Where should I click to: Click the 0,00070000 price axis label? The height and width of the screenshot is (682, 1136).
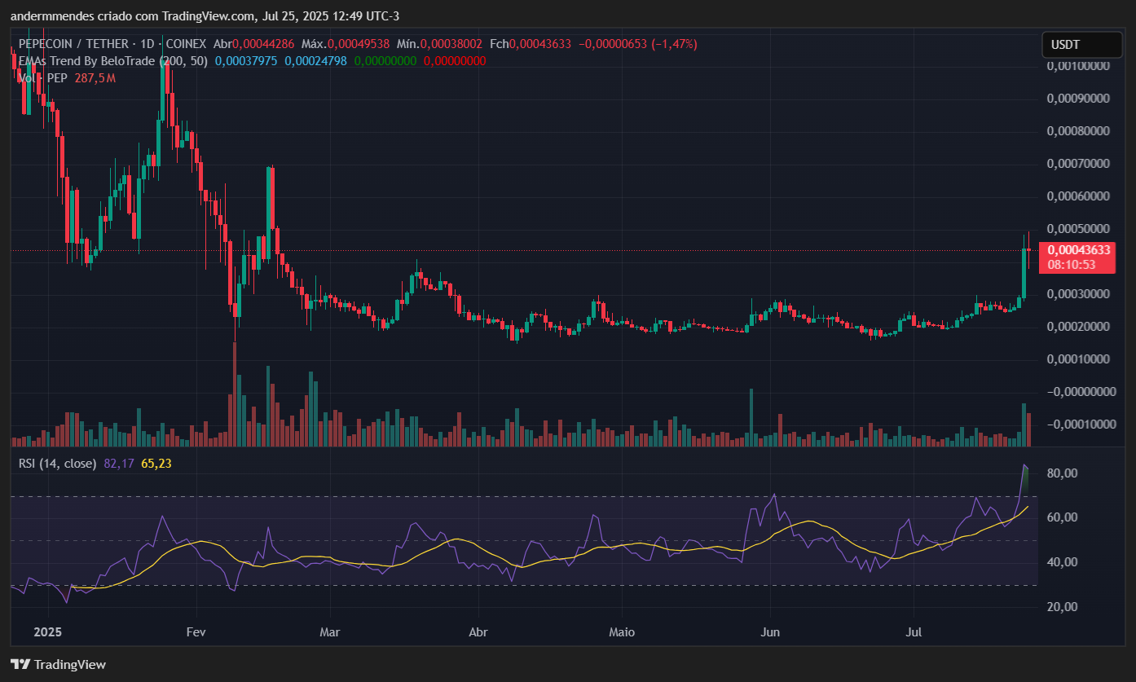pyautogui.click(x=1077, y=164)
